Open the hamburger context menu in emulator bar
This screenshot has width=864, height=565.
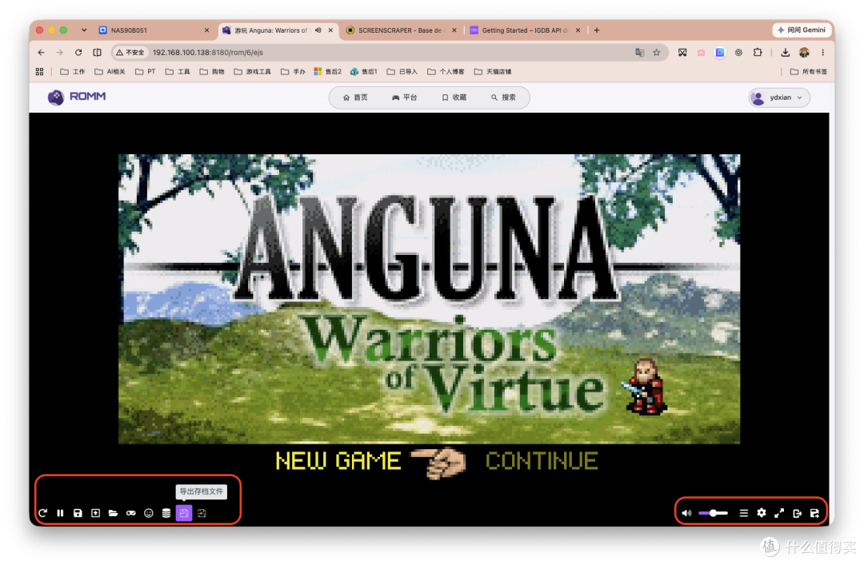pos(743,513)
